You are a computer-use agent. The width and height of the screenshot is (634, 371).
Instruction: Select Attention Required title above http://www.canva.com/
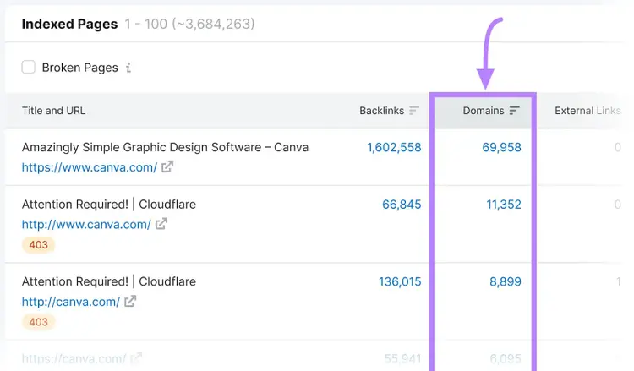click(109, 205)
